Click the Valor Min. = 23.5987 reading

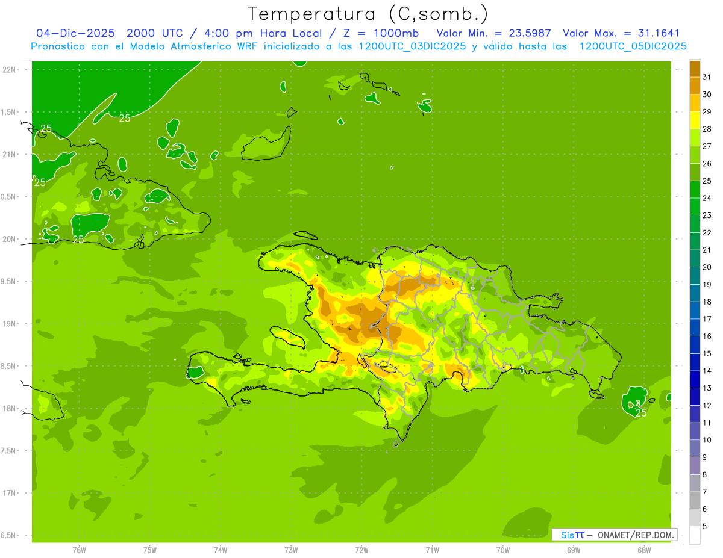tap(493, 33)
